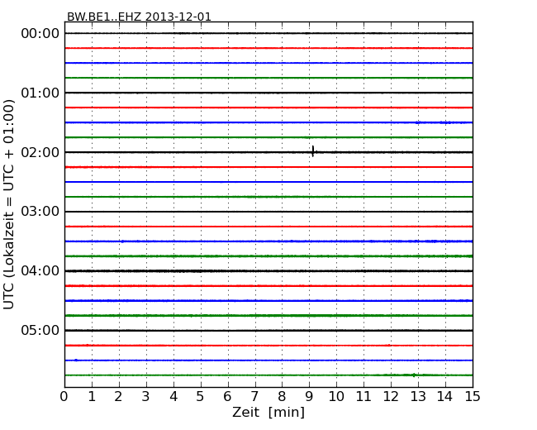537x430 pixels.
Task: Click the x-axis tick label 6
Action: 227,397
